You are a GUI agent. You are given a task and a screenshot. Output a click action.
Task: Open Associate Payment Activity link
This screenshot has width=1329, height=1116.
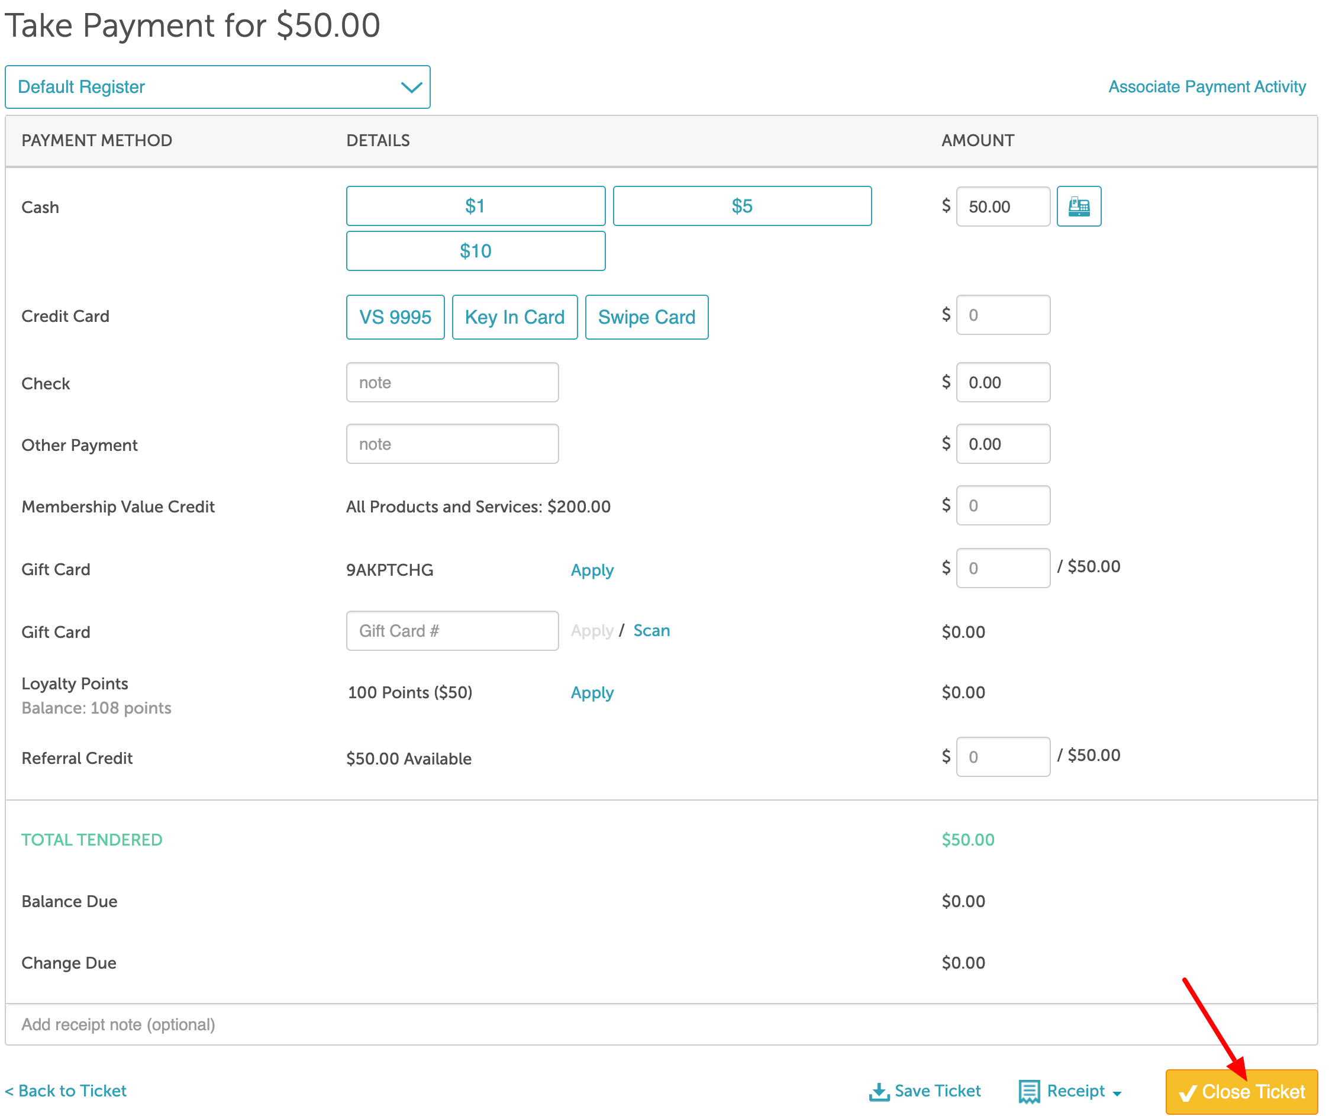(x=1207, y=87)
